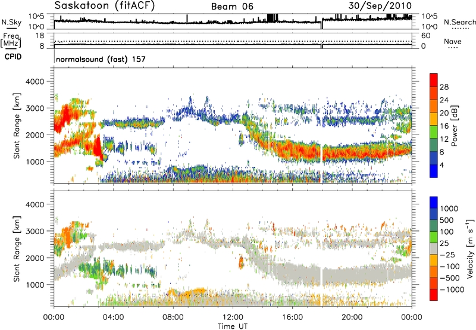Pick the light green segment of power colorbar
This screenshot has height=330, width=476.
pyautogui.click(x=434, y=132)
